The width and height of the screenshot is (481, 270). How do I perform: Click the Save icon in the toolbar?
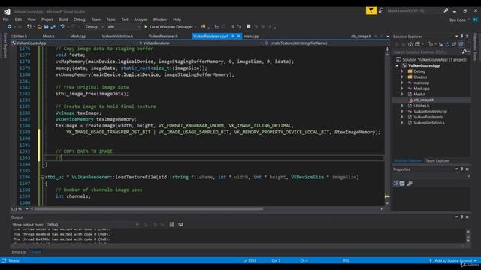(47, 27)
